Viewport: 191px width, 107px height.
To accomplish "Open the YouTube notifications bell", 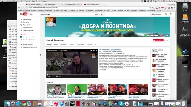I will coord(166,14).
